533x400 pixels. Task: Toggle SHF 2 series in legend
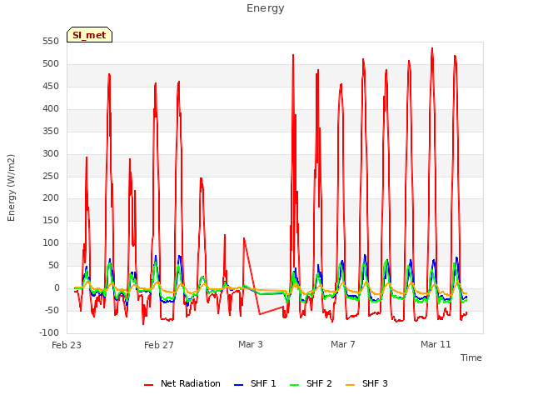311,383
